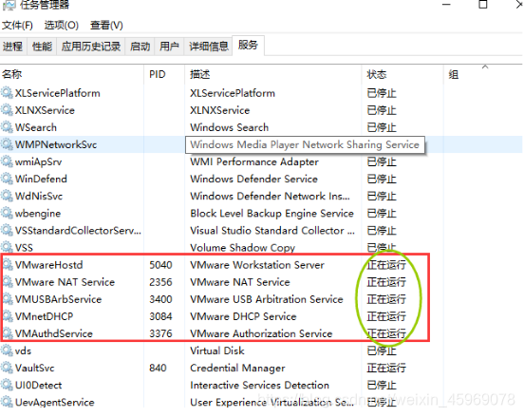Click Block Level Backup Engine Service description
The width and height of the screenshot is (524, 417).
point(271,214)
